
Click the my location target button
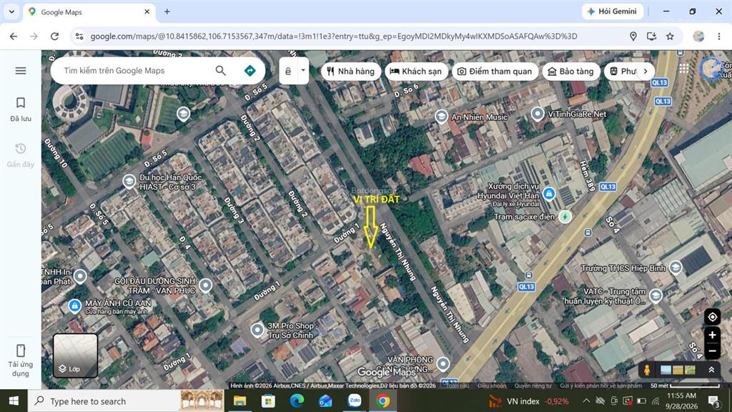click(713, 317)
